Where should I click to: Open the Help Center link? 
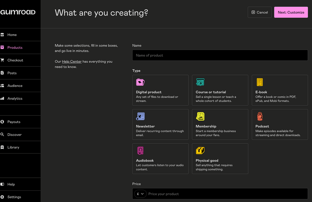[x=72, y=61]
